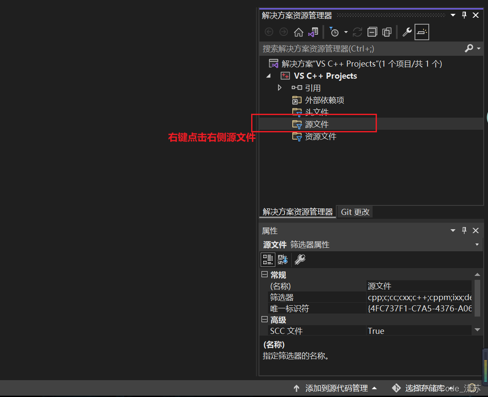
Task: Toggle alphabetical sort in Properties panel
Action: pyautogui.click(x=283, y=259)
